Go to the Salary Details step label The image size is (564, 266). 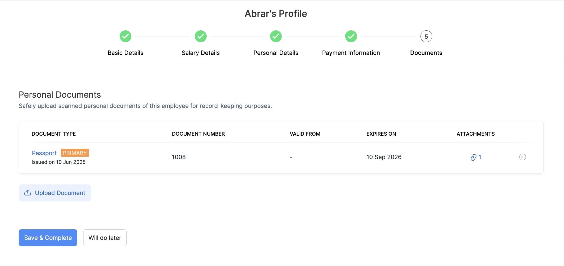click(201, 53)
